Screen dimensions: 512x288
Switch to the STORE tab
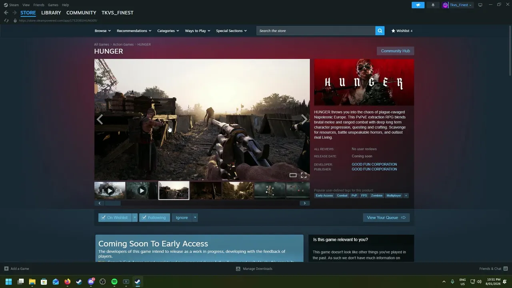(x=28, y=13)
